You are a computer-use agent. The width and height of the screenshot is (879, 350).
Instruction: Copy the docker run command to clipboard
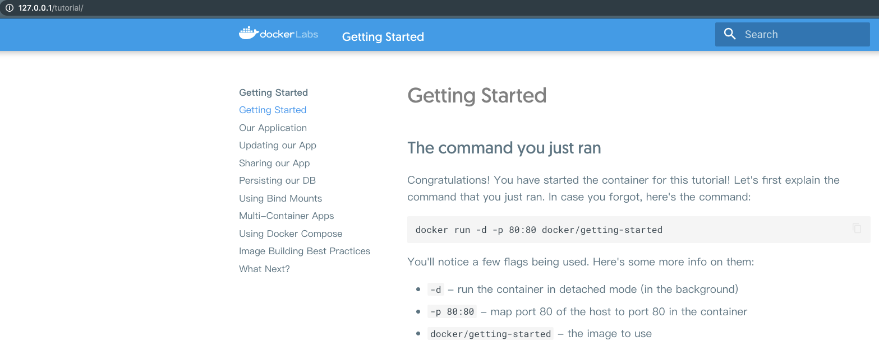coord(857,228)
